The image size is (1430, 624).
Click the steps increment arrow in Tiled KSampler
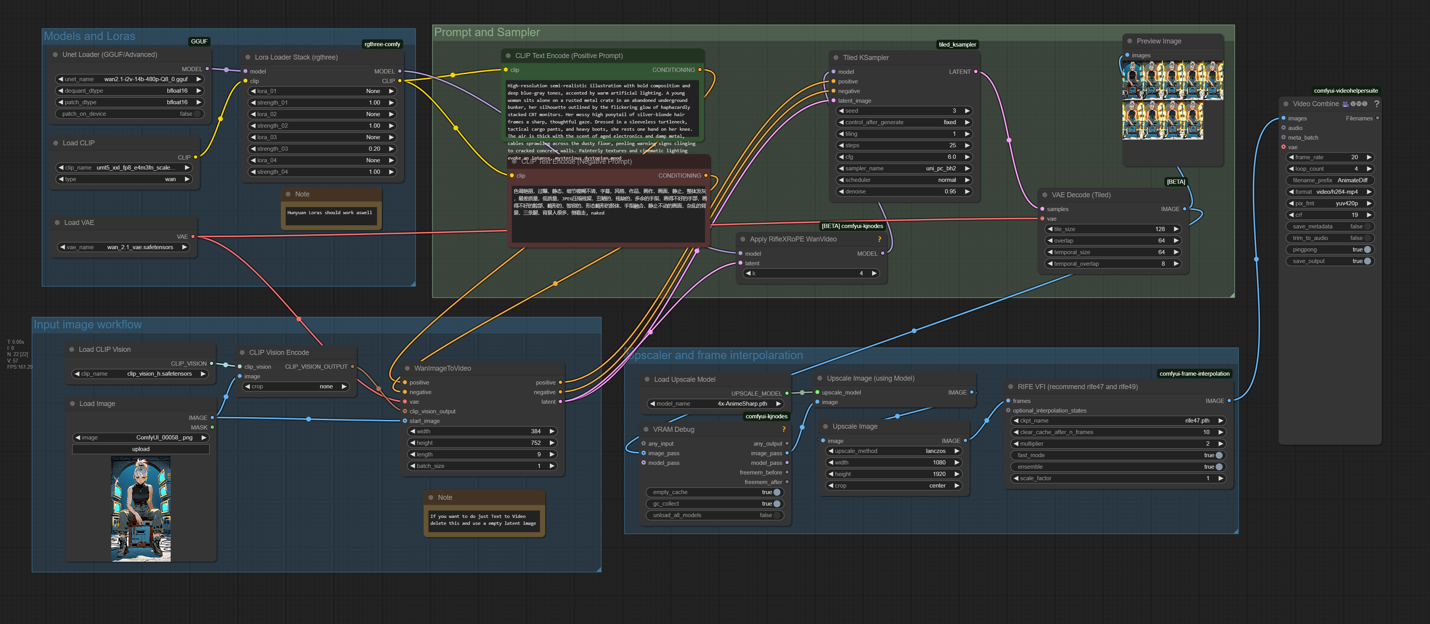(967, 145)
